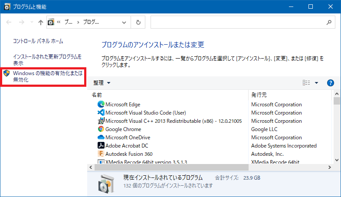The height and width of the screenshot is (197, 341).
Task: Sort by 発行元 column header
Action: (x=259, y=95)
